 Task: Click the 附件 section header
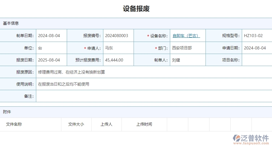click(7, 112)
